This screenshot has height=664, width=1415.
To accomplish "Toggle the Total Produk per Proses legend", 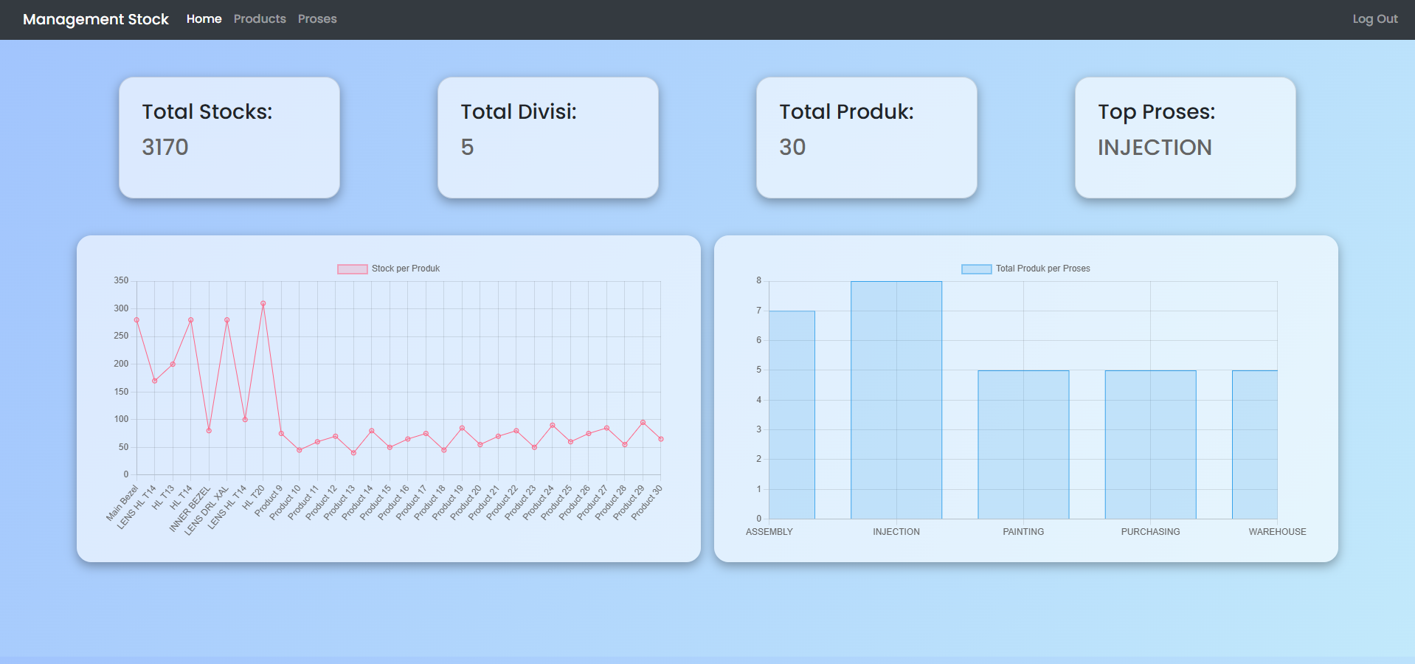I will tap(976, 269).
